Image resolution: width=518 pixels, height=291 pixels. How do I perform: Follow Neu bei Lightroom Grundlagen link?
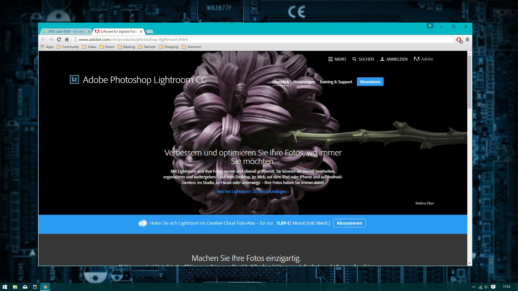coord(253,191)
